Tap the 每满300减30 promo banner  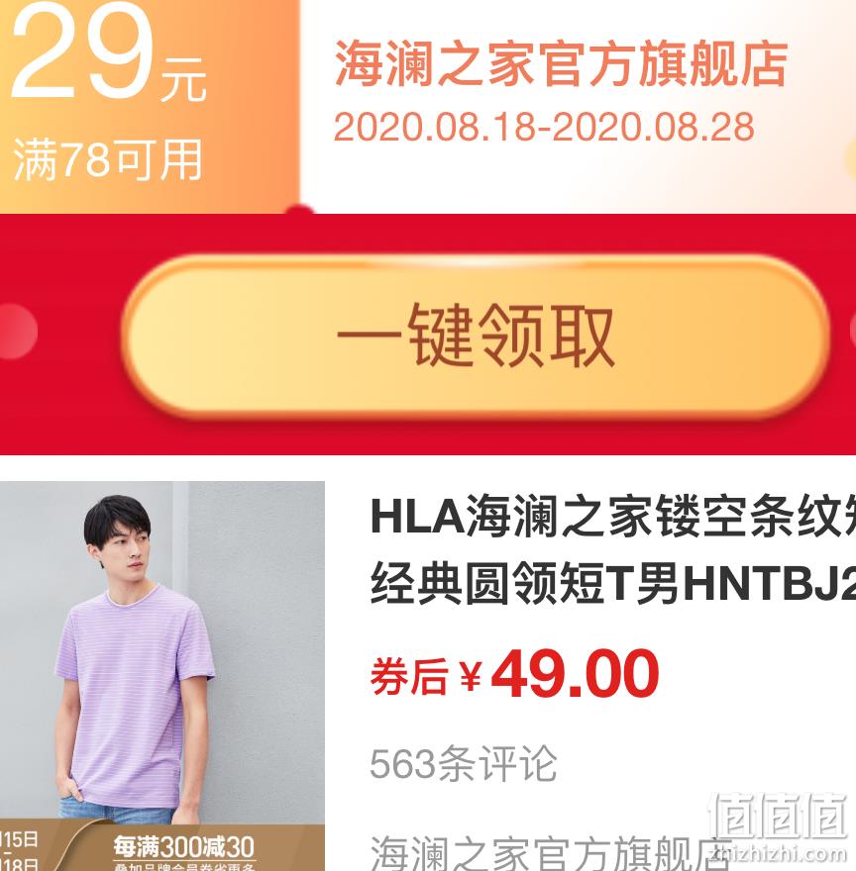[x=184, y=848]
